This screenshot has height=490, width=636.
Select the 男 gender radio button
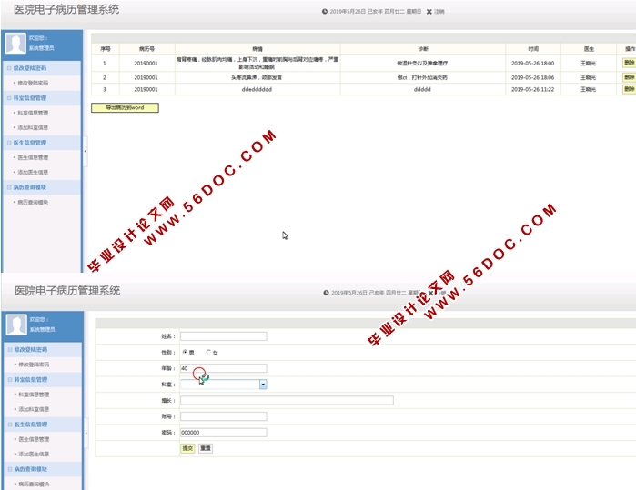185,352
